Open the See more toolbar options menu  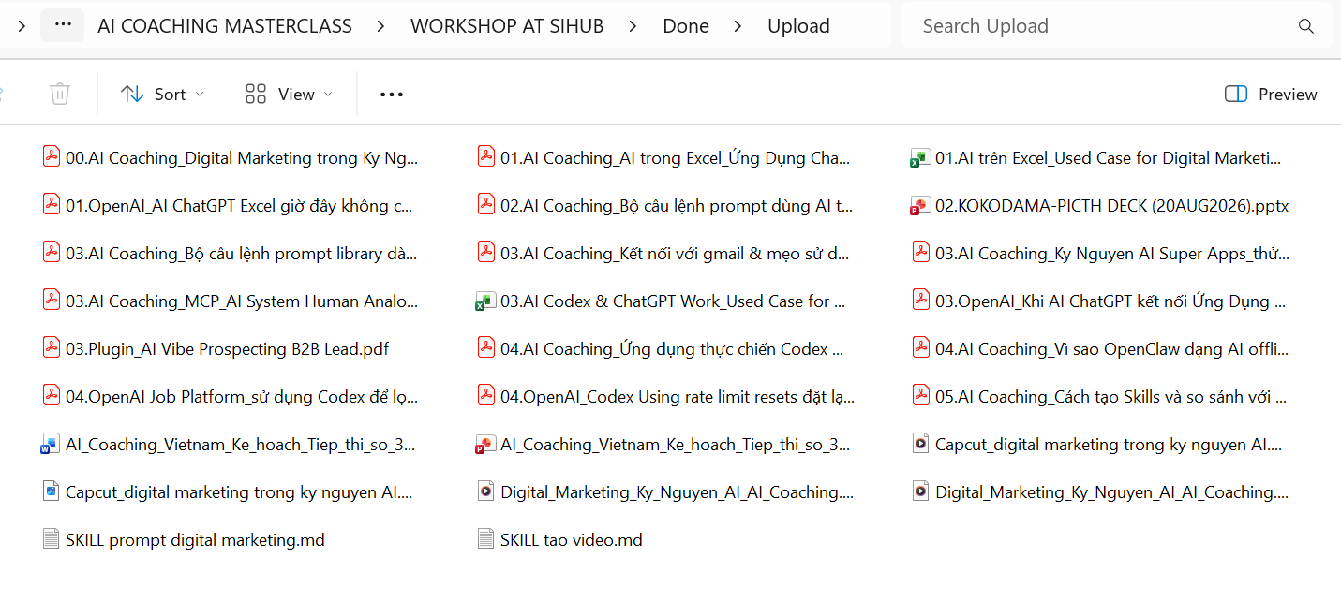click(392, 94)
